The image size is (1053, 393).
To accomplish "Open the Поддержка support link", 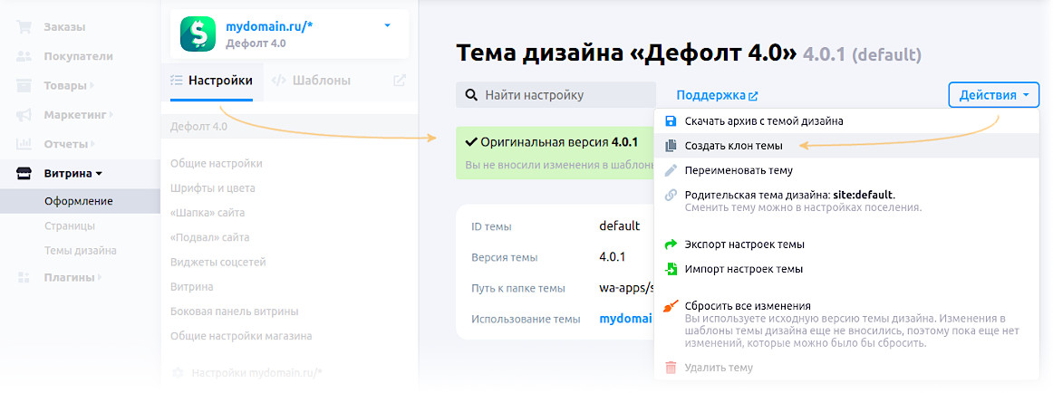I will point(716,95).
